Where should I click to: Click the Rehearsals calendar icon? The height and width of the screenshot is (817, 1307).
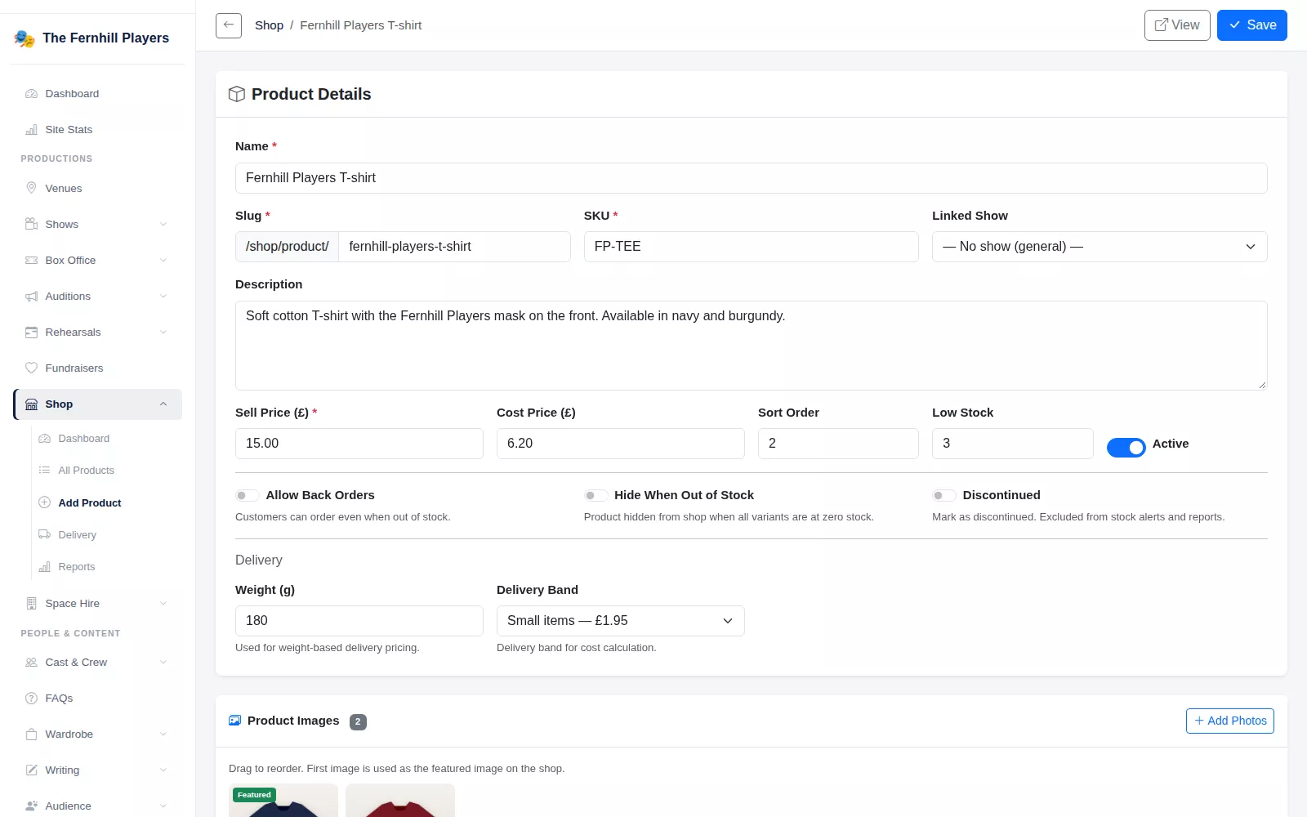tap(32, 333)
